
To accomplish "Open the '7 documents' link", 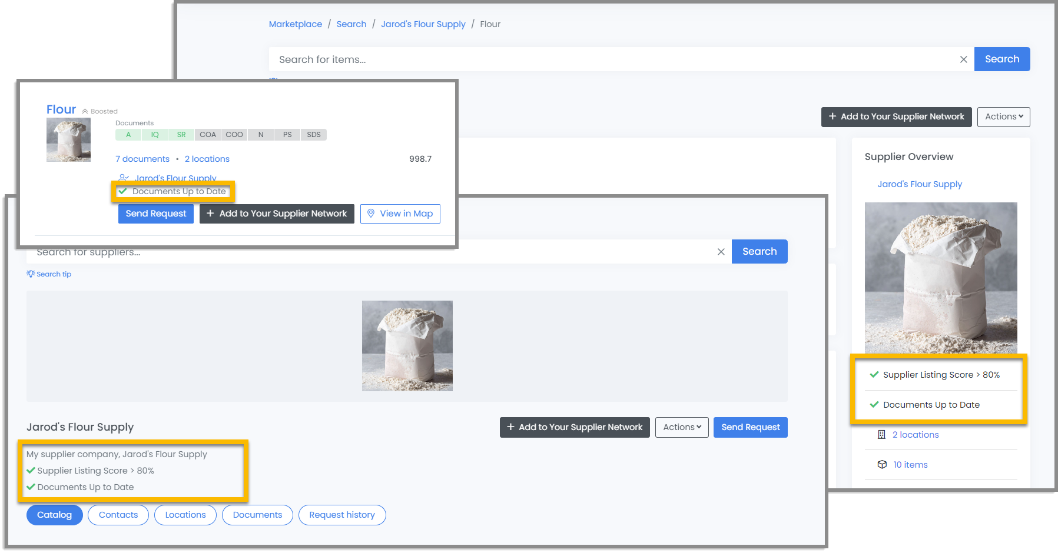I will (142, 159).
